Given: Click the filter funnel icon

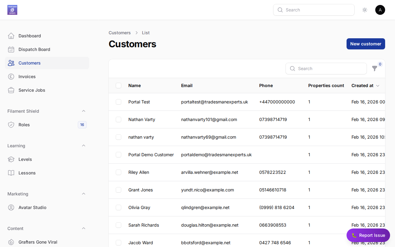Looking at the screenshot, I should pos(375,69).
